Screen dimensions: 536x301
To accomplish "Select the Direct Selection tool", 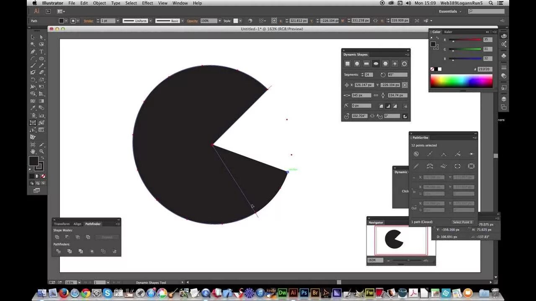I will point(41,37).
